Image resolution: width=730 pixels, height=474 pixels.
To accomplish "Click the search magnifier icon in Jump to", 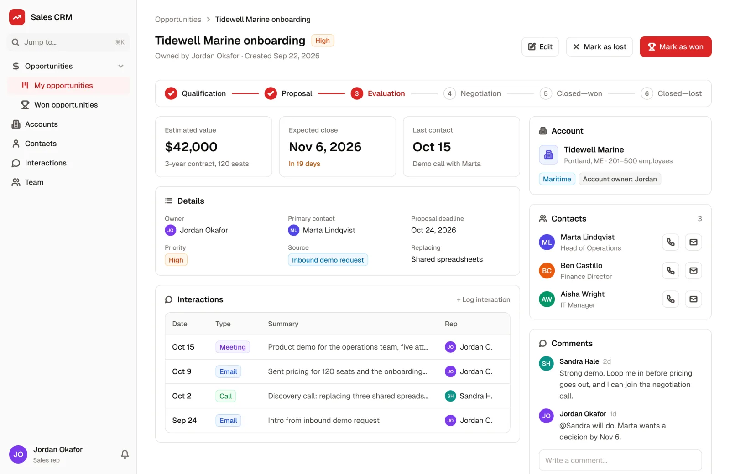I will tap(16, 42).
